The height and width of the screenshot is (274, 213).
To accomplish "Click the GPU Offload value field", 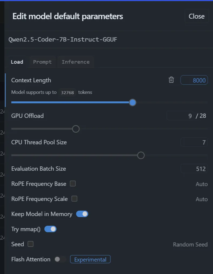I will click(180, 116).
